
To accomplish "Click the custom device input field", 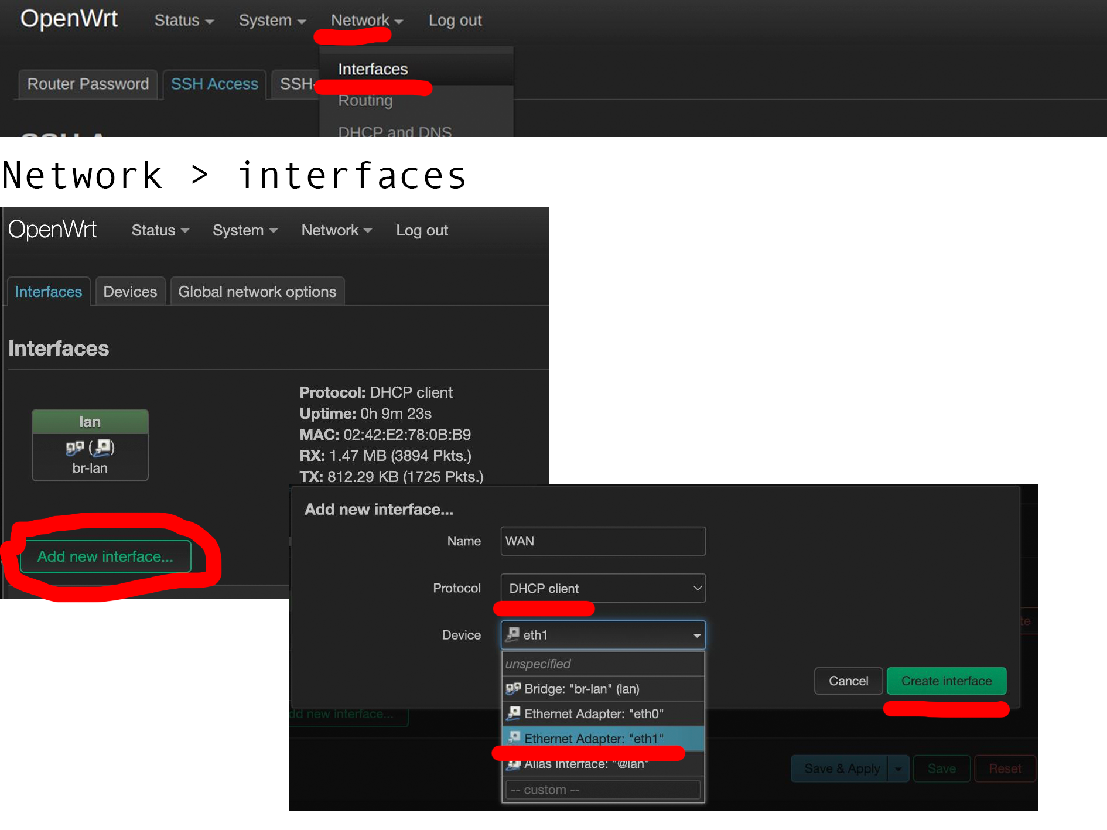I will 603,790.
